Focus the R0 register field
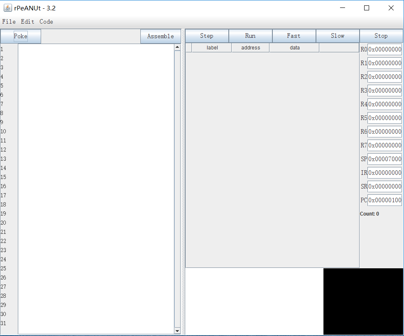The height and width of the screenshot is (336, 404). (384, 49)
